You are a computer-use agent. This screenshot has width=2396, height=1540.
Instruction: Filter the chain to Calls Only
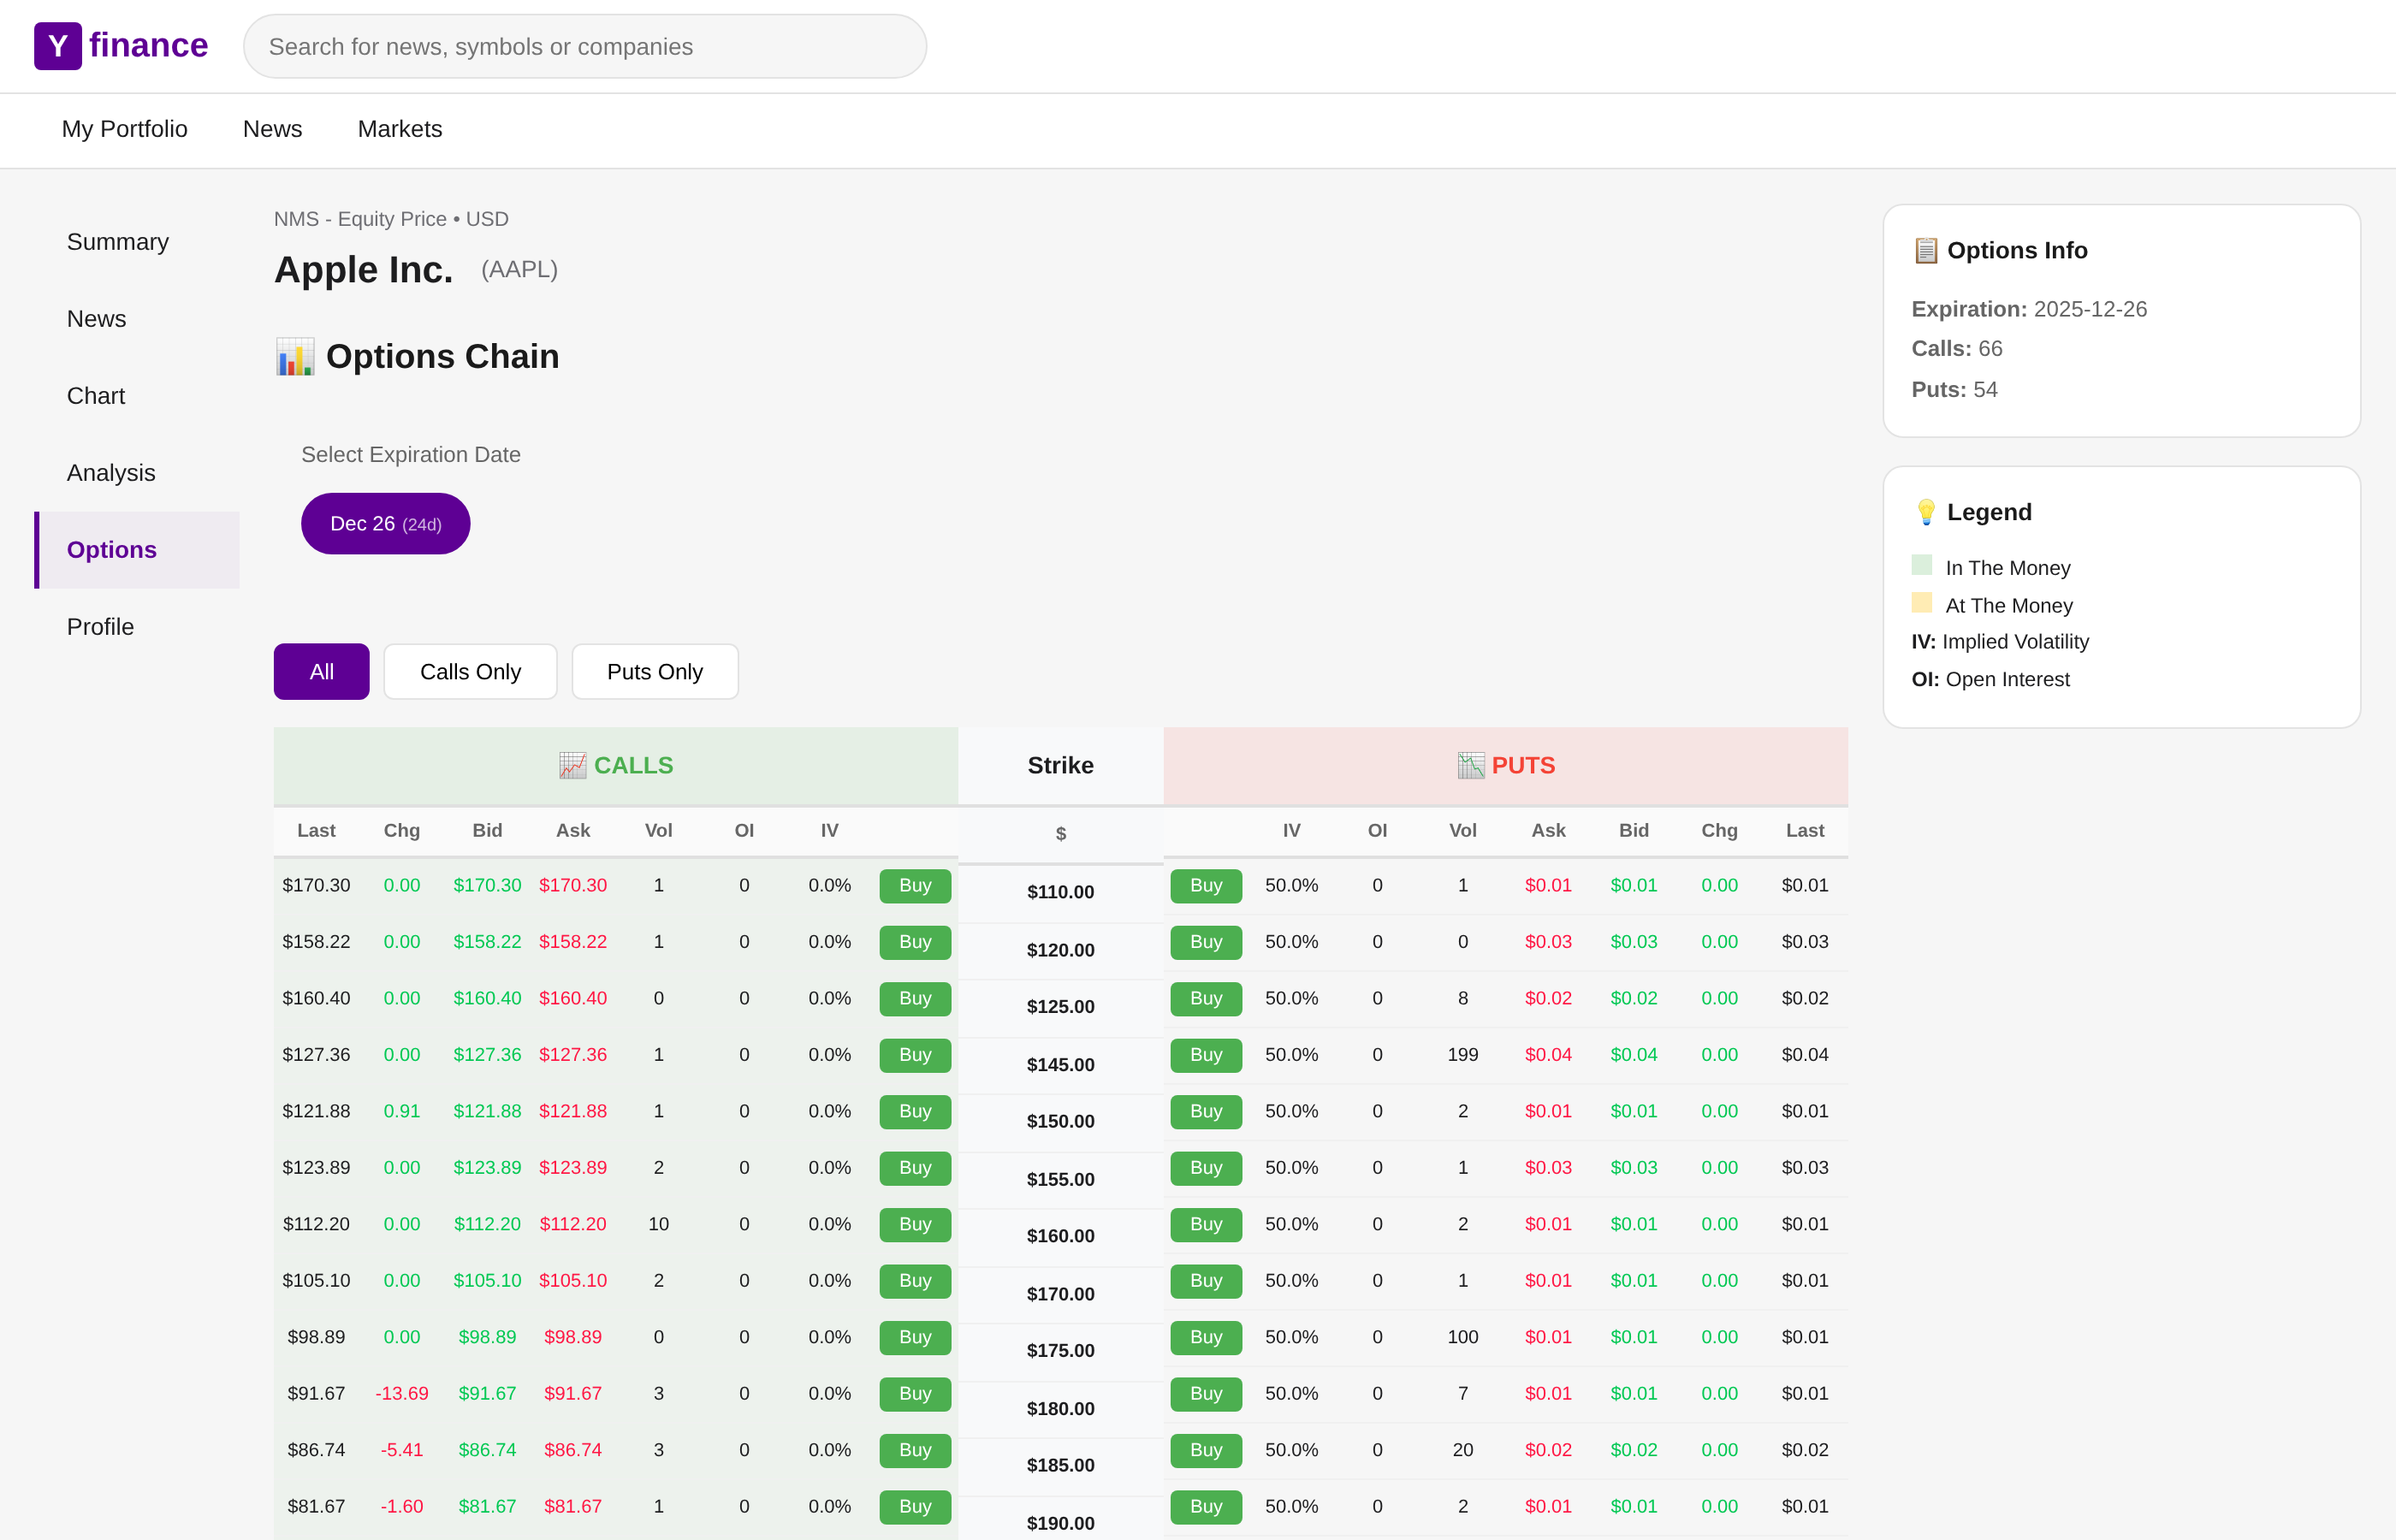471,672
